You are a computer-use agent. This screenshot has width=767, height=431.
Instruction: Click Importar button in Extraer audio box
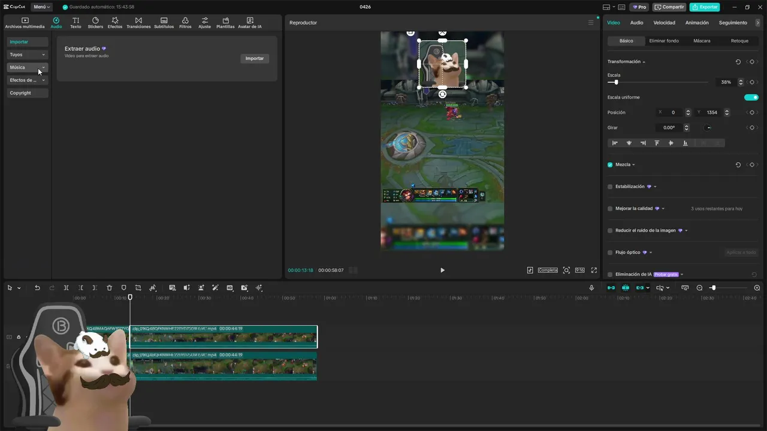pos(255,59)
